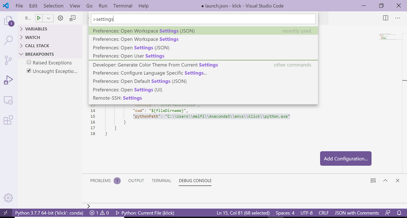Open launch.json with the debug gear icon
Image resolution: width=407 pixels, height=218 pixels.
[60, 18]
